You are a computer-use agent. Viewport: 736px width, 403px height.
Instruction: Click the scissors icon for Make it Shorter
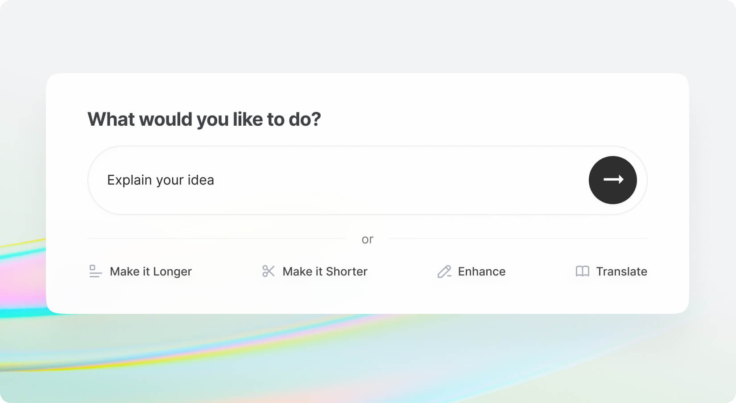coord(269,271)
